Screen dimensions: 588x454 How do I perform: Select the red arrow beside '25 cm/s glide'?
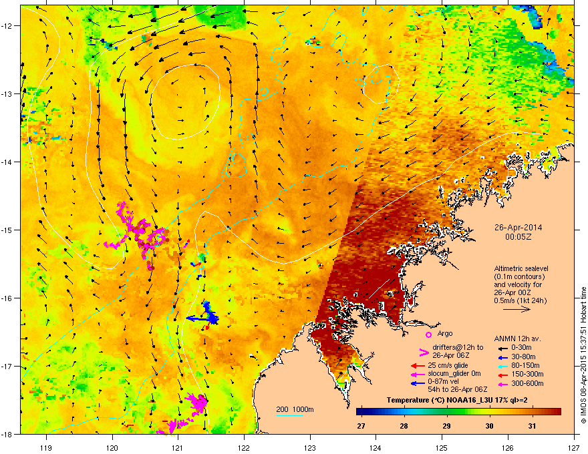pos(418,366)
